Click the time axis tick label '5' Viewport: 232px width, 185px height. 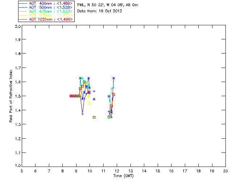coord(22,171)
